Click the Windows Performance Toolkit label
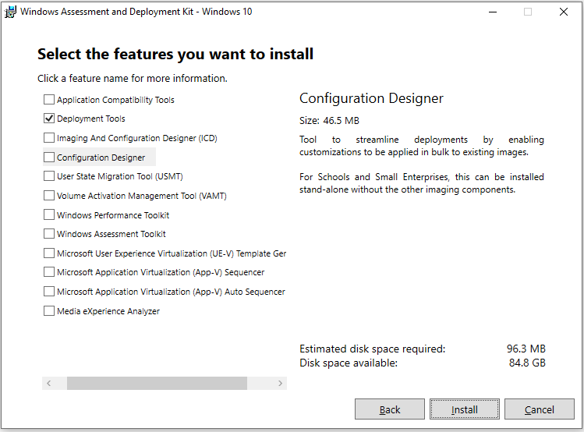The width and height of the screenshot is (584, 432). (113, 215)
